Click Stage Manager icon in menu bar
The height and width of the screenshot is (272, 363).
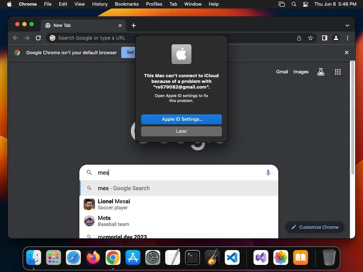point(281,4)
